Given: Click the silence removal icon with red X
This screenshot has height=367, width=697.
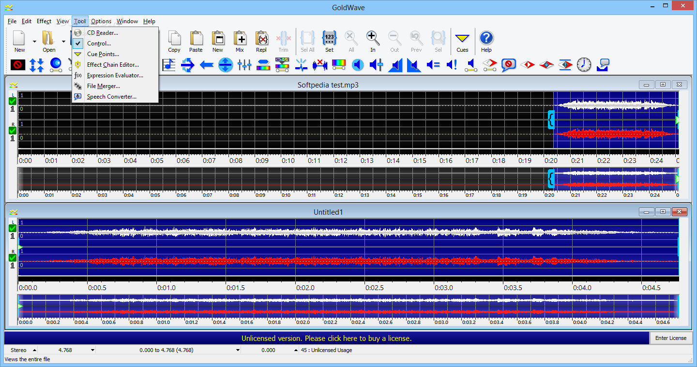Looking at the screenshot, I should pyautogui.click(x=320, y=64).
